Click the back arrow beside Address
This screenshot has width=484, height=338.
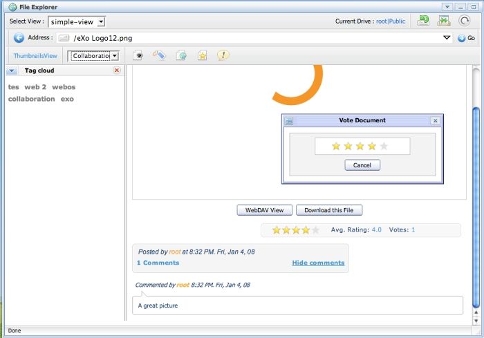(19, 38)
